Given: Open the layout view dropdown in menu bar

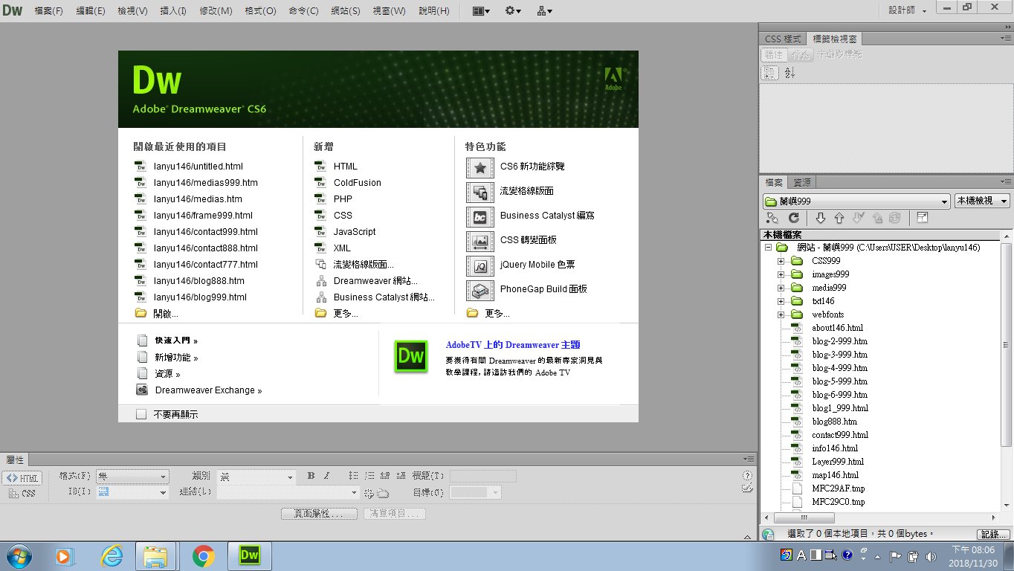Looking at the screenshot, I should point(482,11).
